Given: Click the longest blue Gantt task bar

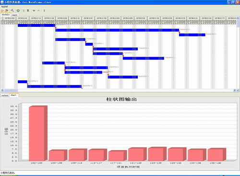Looking at the screenshot, I should coord(117,30).
